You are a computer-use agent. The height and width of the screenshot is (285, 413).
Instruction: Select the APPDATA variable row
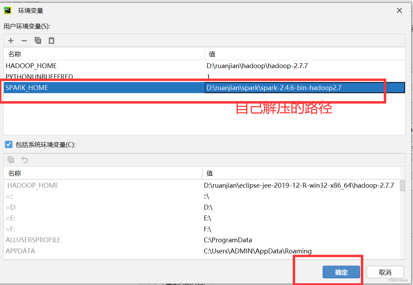(202, 251)
